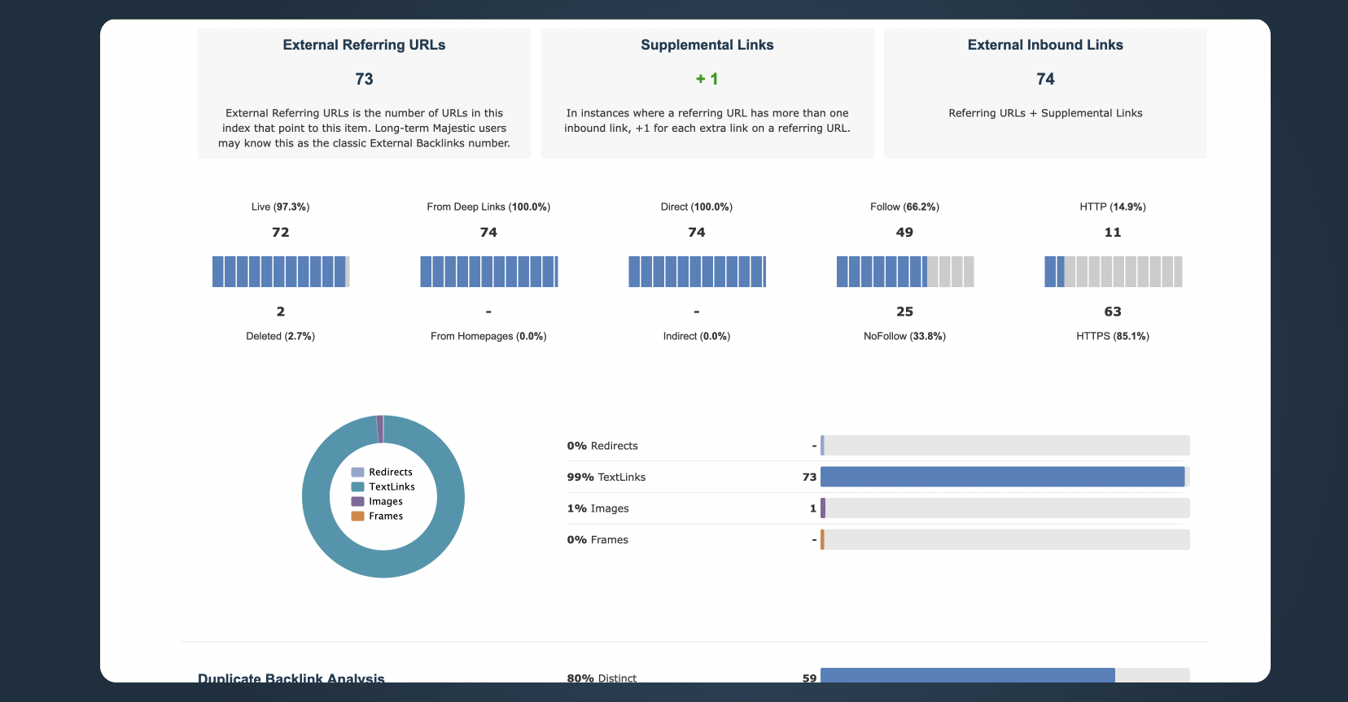Viewport: 1348px width, 702px height.
Task: Click the Follow 66.2% segmented bar
Action: (905, 272)
